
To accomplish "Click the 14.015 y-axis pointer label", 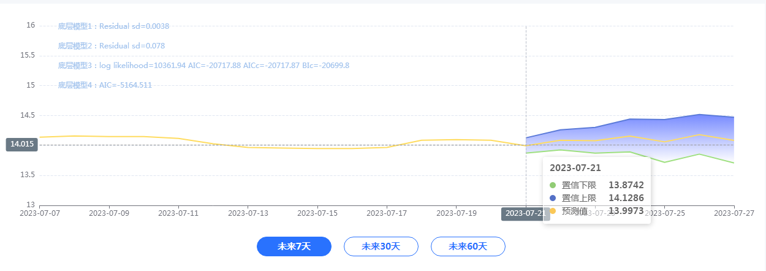I will click(x=21, y=145).
